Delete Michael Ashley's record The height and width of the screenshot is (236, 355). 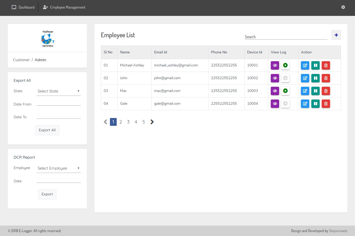pyautogui.click(x=326, y=65)
